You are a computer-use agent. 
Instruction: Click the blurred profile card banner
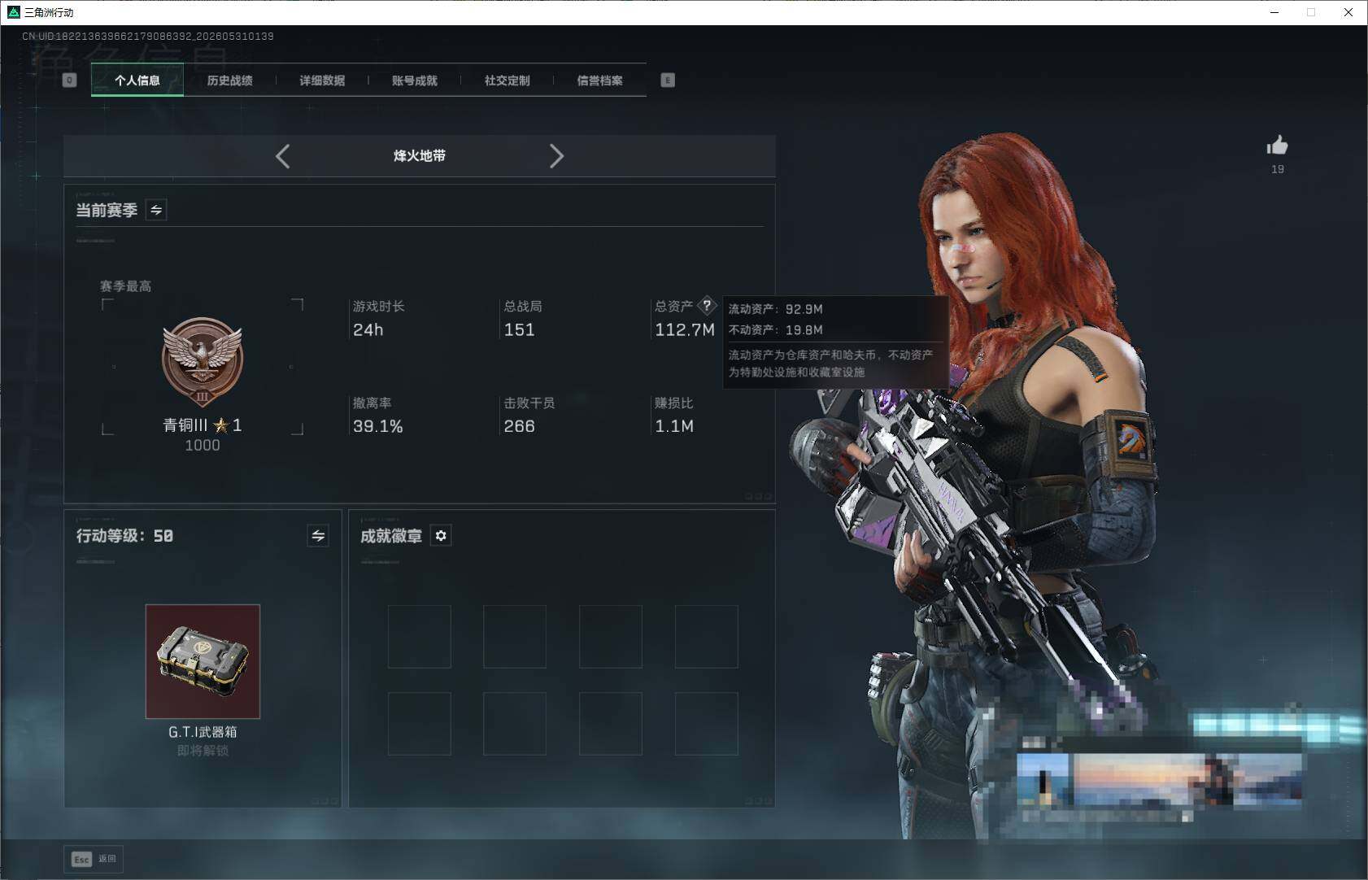[x=1160, y=781]
